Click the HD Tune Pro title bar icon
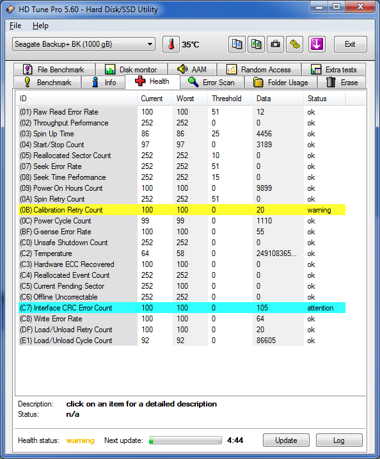 [x=10, y=10]
